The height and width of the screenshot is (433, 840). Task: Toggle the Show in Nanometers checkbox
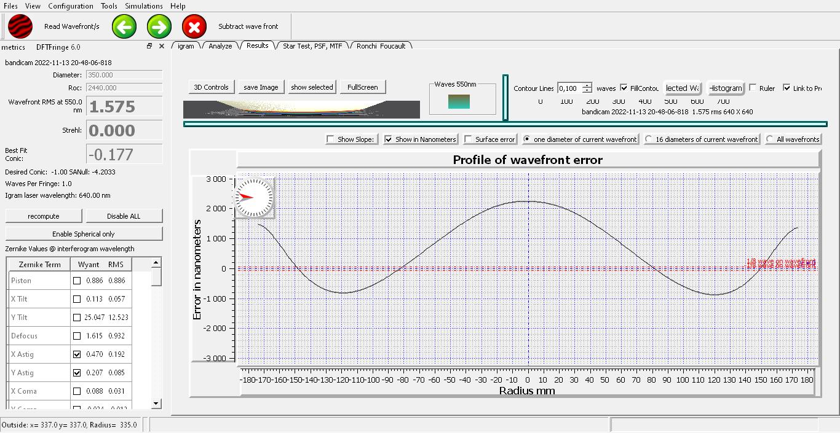(x=389, y=139)
